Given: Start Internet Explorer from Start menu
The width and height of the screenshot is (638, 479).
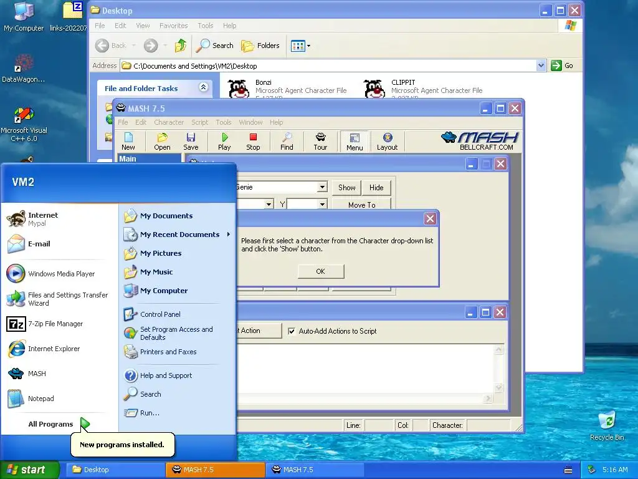Looking at the screenshot, I should (x=44, y=349).
